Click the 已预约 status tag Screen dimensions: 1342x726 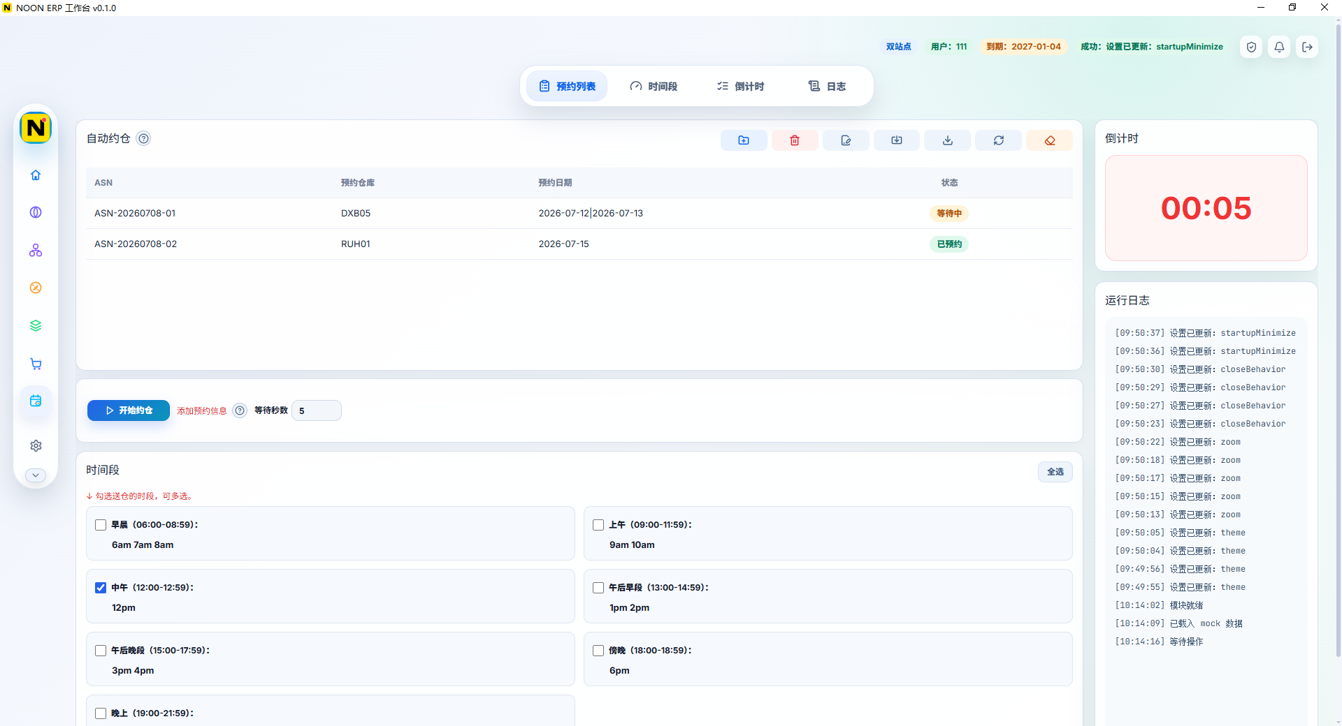point(949,244)
